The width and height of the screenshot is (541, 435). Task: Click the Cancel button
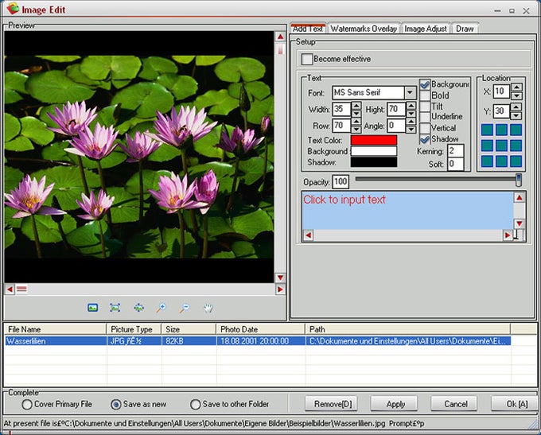tap(455, 404)
